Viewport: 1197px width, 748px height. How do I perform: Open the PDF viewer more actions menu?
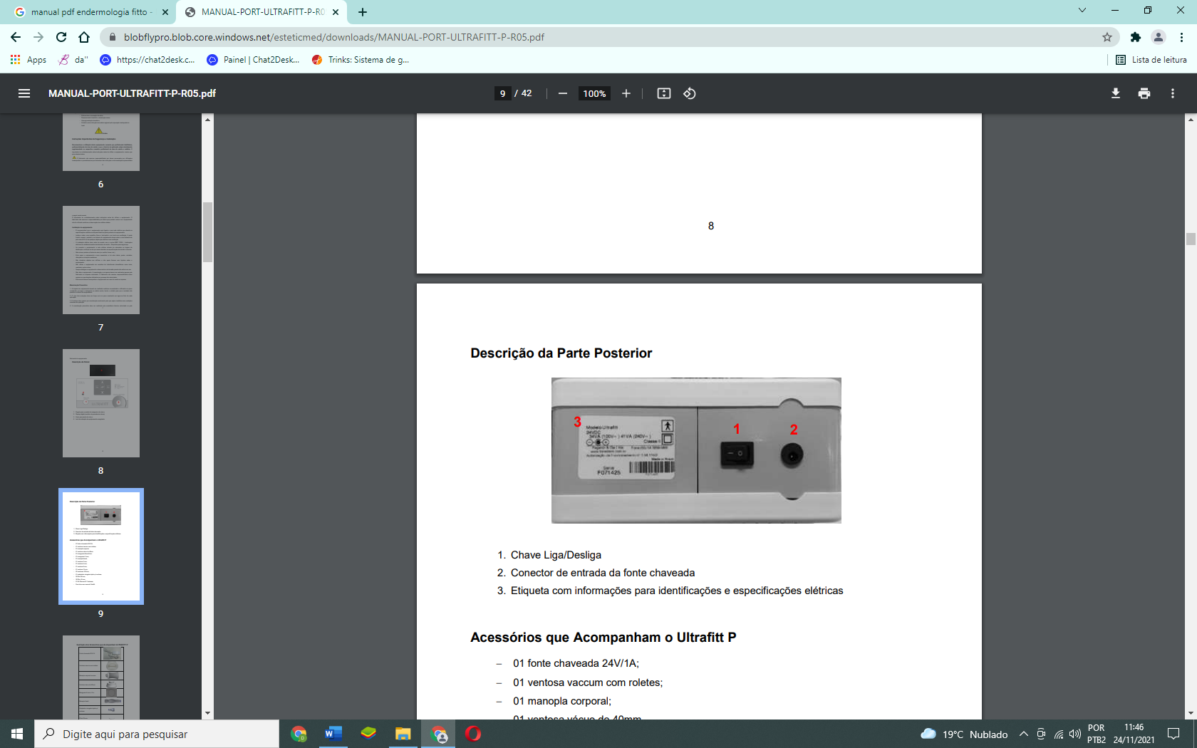[1173, 93]
